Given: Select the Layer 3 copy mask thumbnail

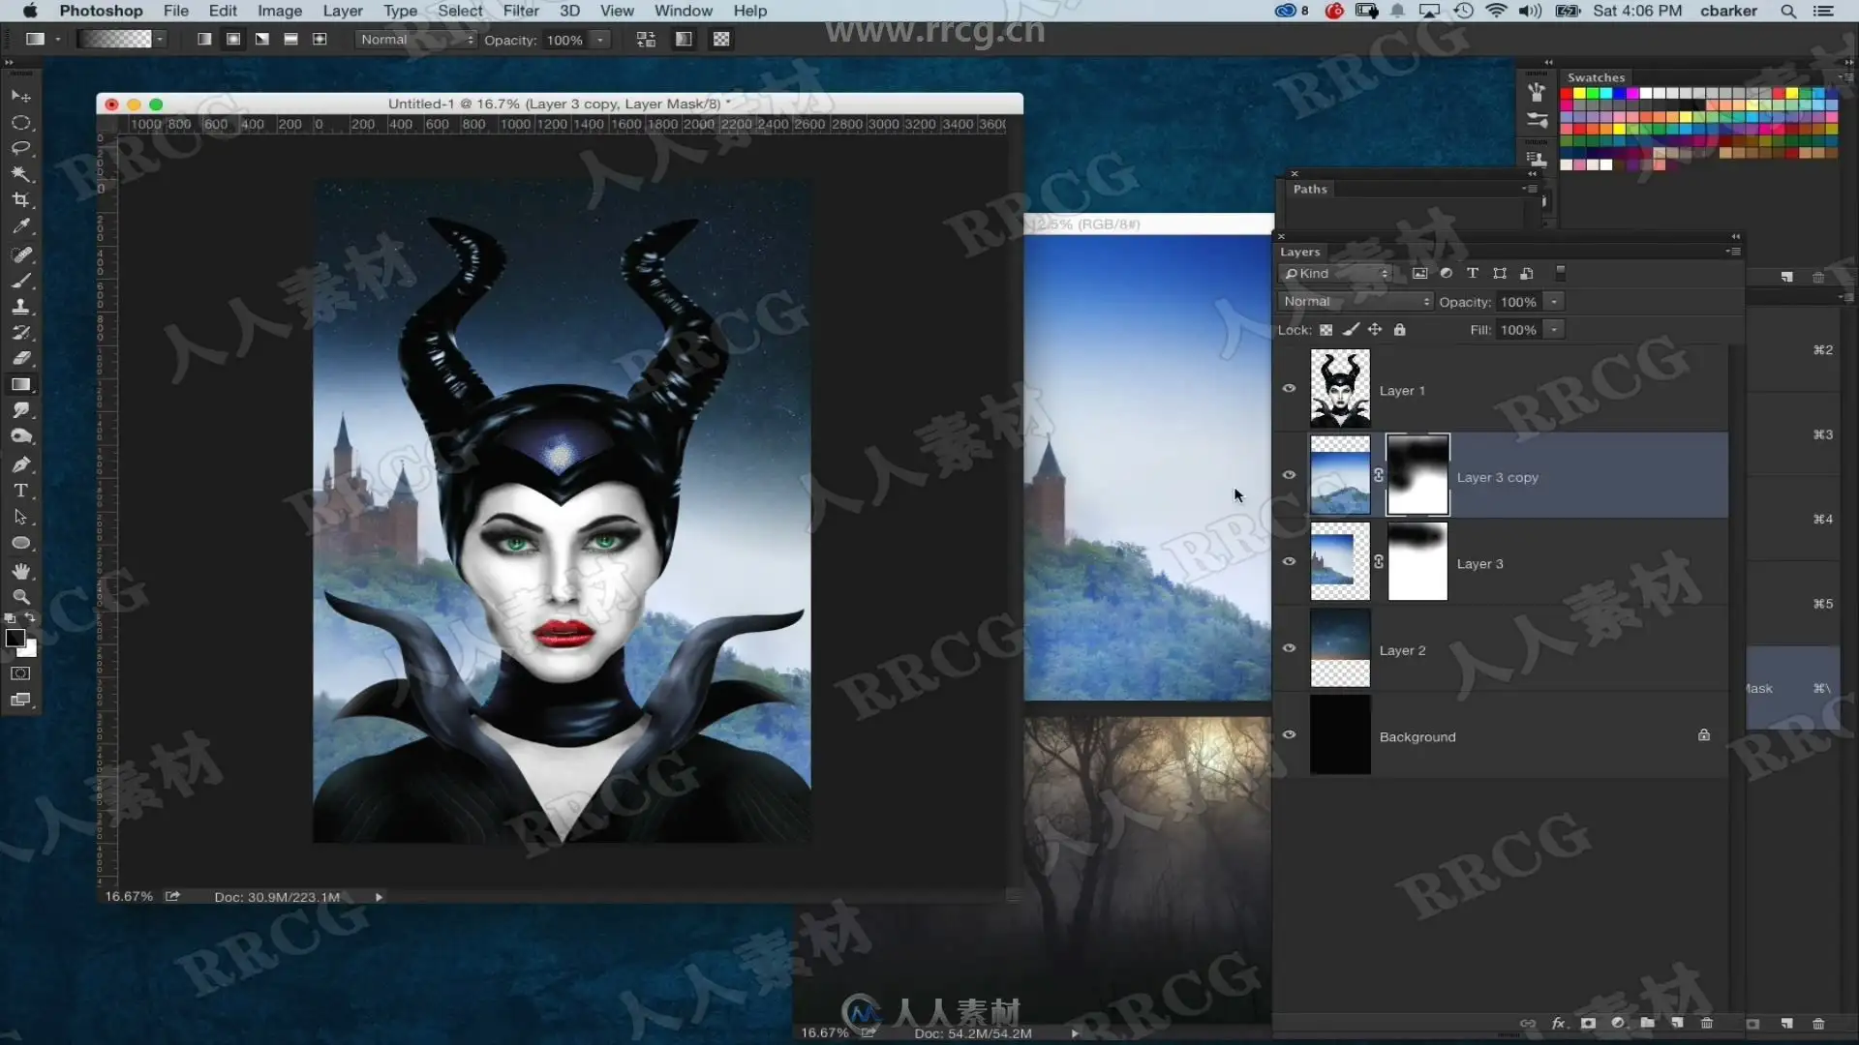Looking at the screenshot, I should click(1417, 475).
